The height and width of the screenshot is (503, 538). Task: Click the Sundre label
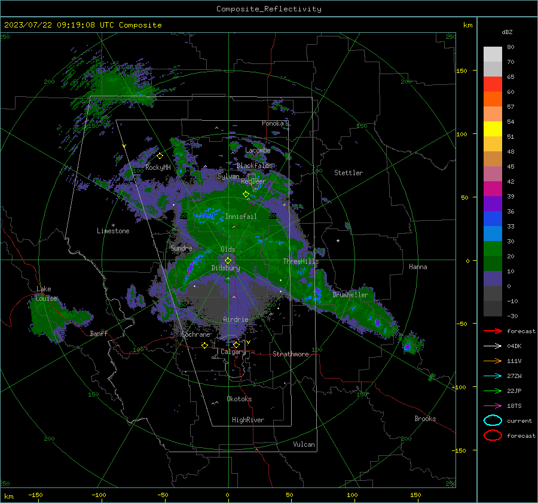tap(181, 248)
